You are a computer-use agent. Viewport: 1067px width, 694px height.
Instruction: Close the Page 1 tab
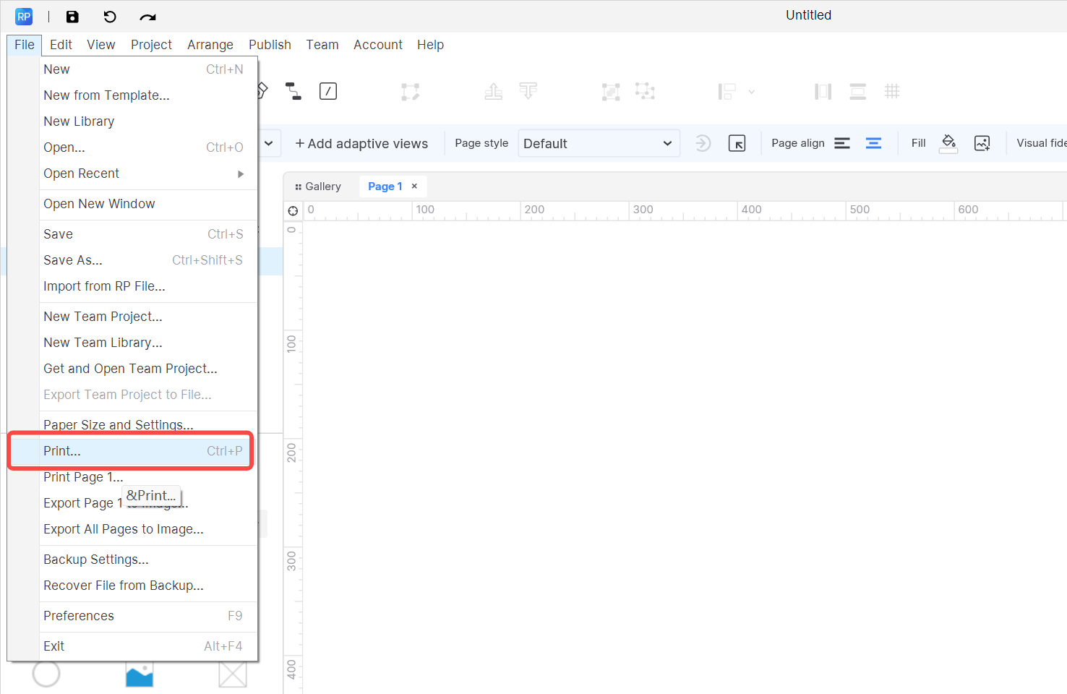[x=414, y=187]
